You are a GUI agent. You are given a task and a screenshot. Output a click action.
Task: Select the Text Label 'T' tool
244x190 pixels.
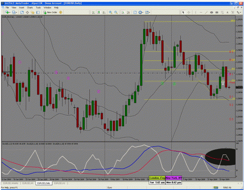(x=233, y=12)
